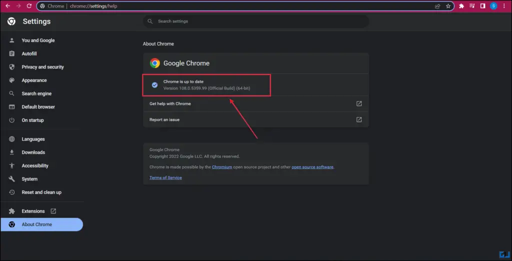Viewport: 512px width, 261px height.
Task: Click the Chrome is up to date text
Action: coord(183,81)
